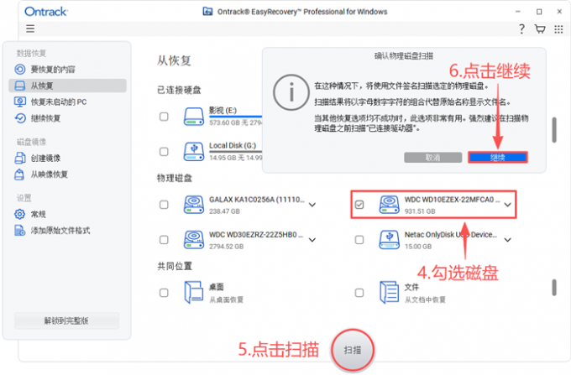Image resolution: width=571 pixels, height=375 pixels.
Task: Click the 继续恢复 sidebar icon
Action: [20, 118]
